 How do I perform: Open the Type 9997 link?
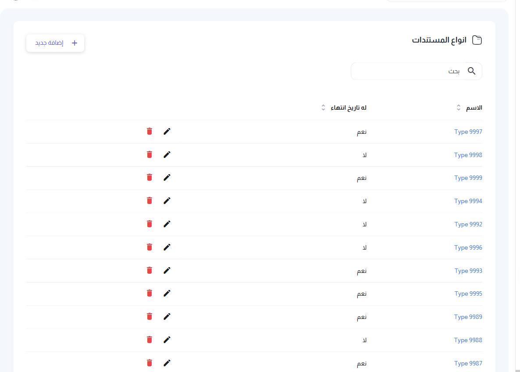pyautogui.click(x=468, y=132)
